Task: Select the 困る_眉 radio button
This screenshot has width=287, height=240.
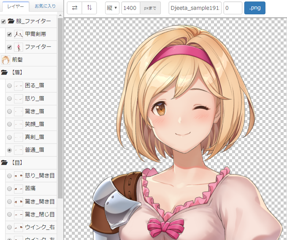Action: [x=9, y=85]
